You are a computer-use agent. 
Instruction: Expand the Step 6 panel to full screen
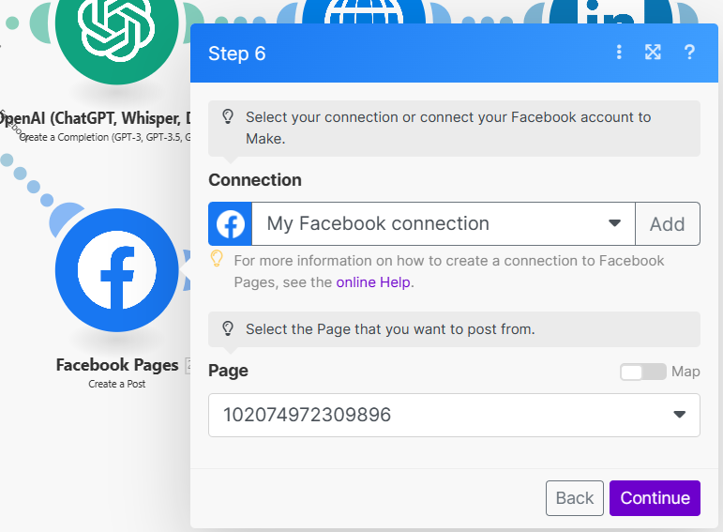(x=653, y=53)
